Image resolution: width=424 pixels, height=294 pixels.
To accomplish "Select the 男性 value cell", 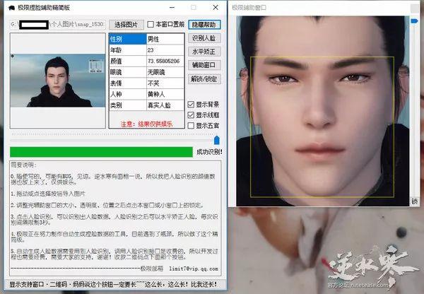I will click(x=165, y=39).
